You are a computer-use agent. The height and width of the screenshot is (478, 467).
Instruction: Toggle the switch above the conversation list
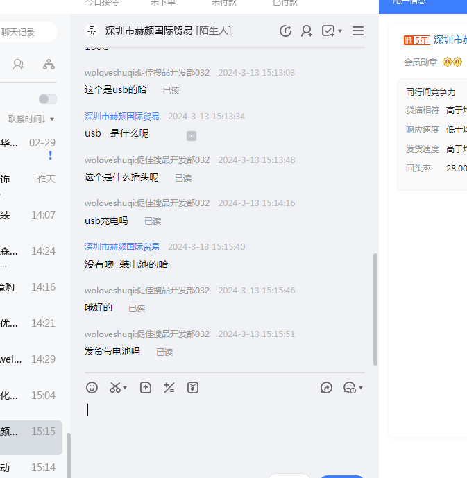(48, 99)
